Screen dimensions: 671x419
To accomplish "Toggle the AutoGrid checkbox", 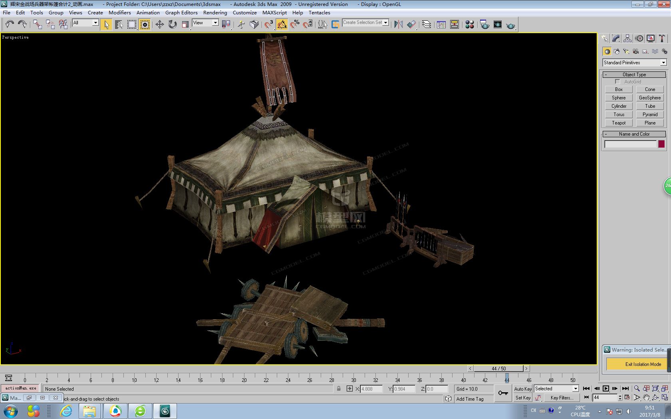I will pos(617,81).
